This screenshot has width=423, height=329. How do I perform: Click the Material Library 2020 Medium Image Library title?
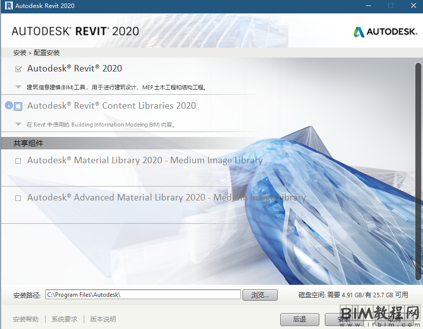point(145,160)
